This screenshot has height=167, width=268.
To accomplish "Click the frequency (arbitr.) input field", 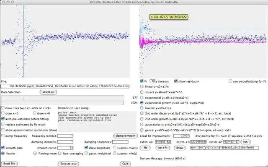I will (65, 136).
